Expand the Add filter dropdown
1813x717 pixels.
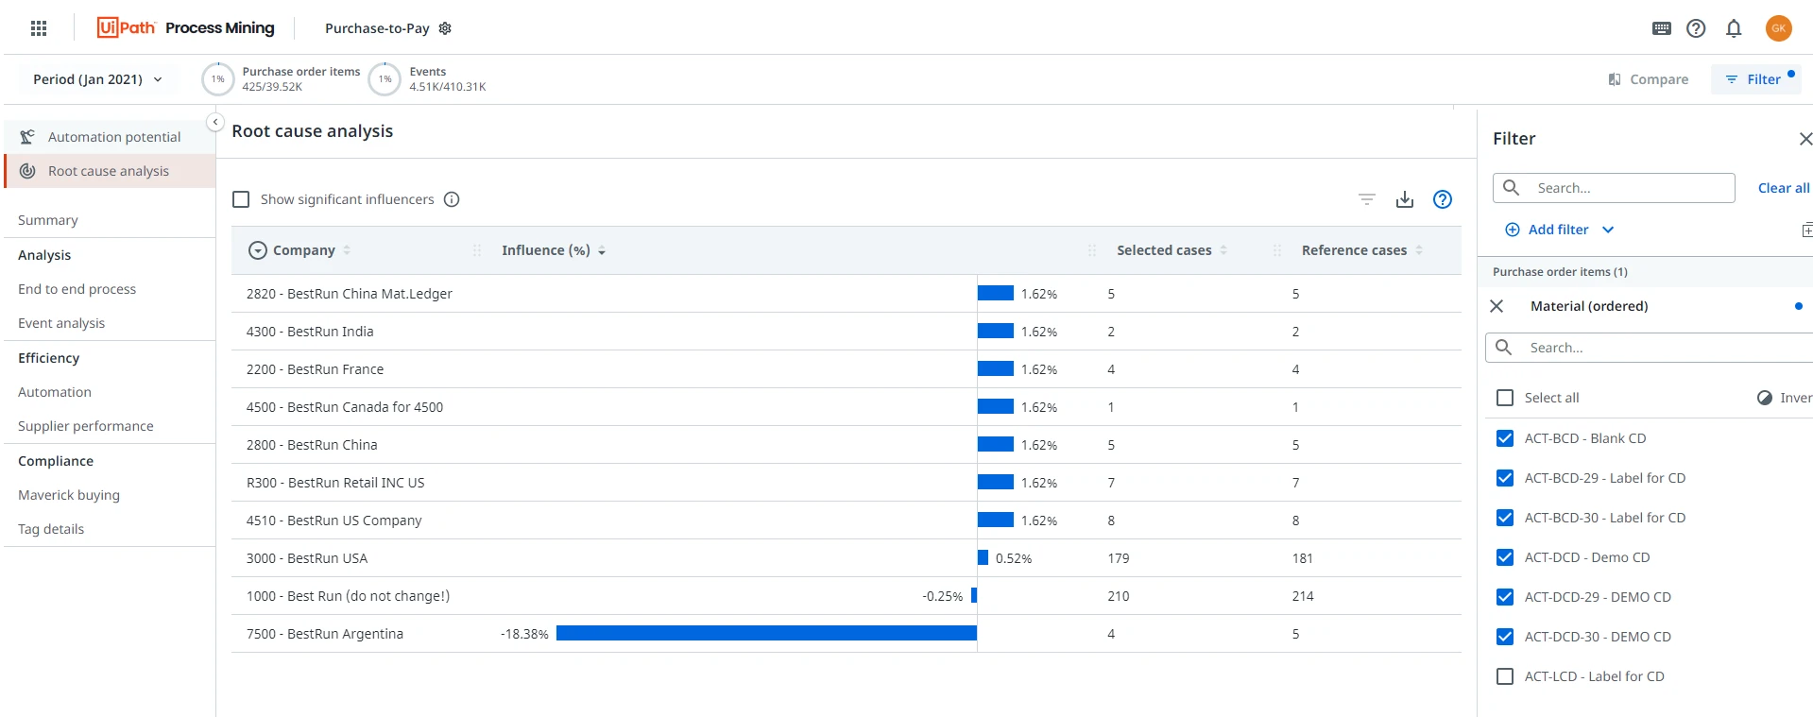point(1608,230)
